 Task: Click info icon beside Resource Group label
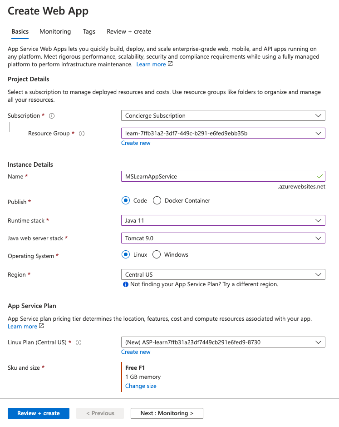82,134
